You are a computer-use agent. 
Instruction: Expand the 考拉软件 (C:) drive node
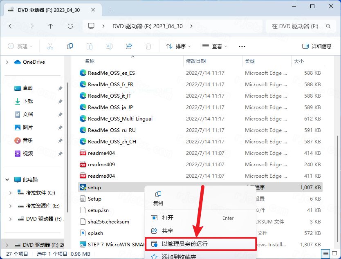point(11,192)
